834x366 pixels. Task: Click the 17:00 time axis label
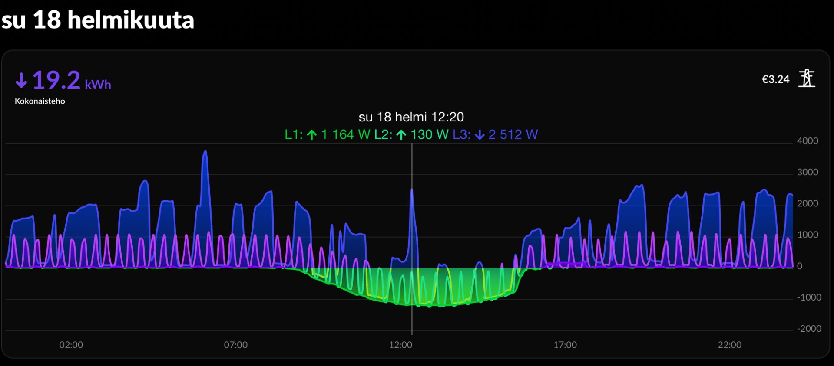(x=565, y=345)
